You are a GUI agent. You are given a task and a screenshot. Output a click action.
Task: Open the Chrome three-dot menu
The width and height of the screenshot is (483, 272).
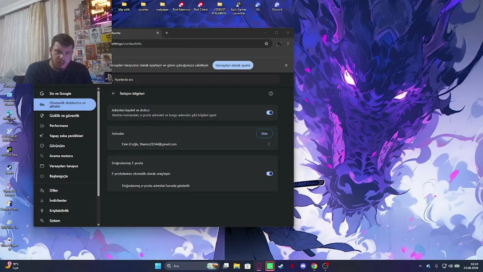[x=288, y=43]
